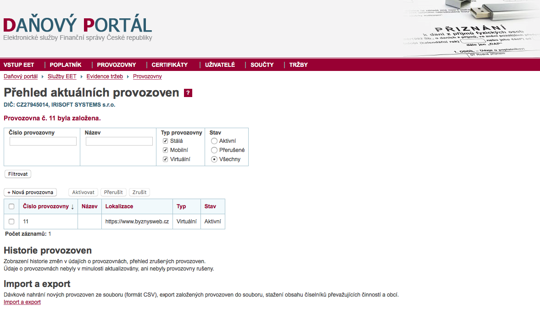540x314 pixels.
Task: Sort by Číslo provozovny column header
Action: [46, 206]
